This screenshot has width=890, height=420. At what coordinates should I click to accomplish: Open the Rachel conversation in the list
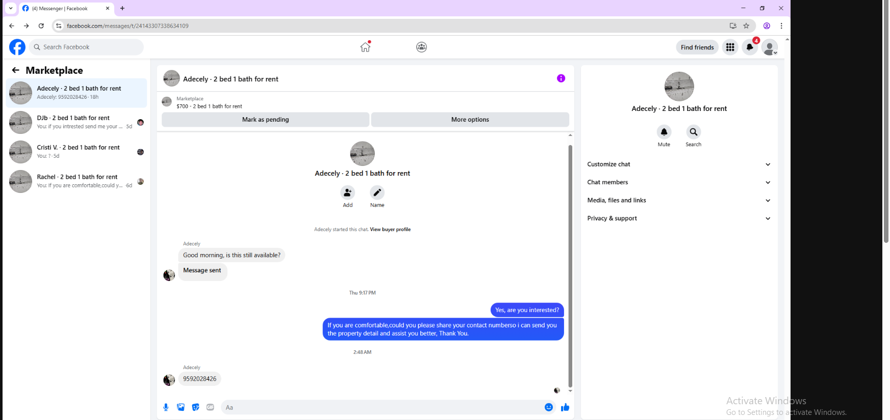(77, 182)
